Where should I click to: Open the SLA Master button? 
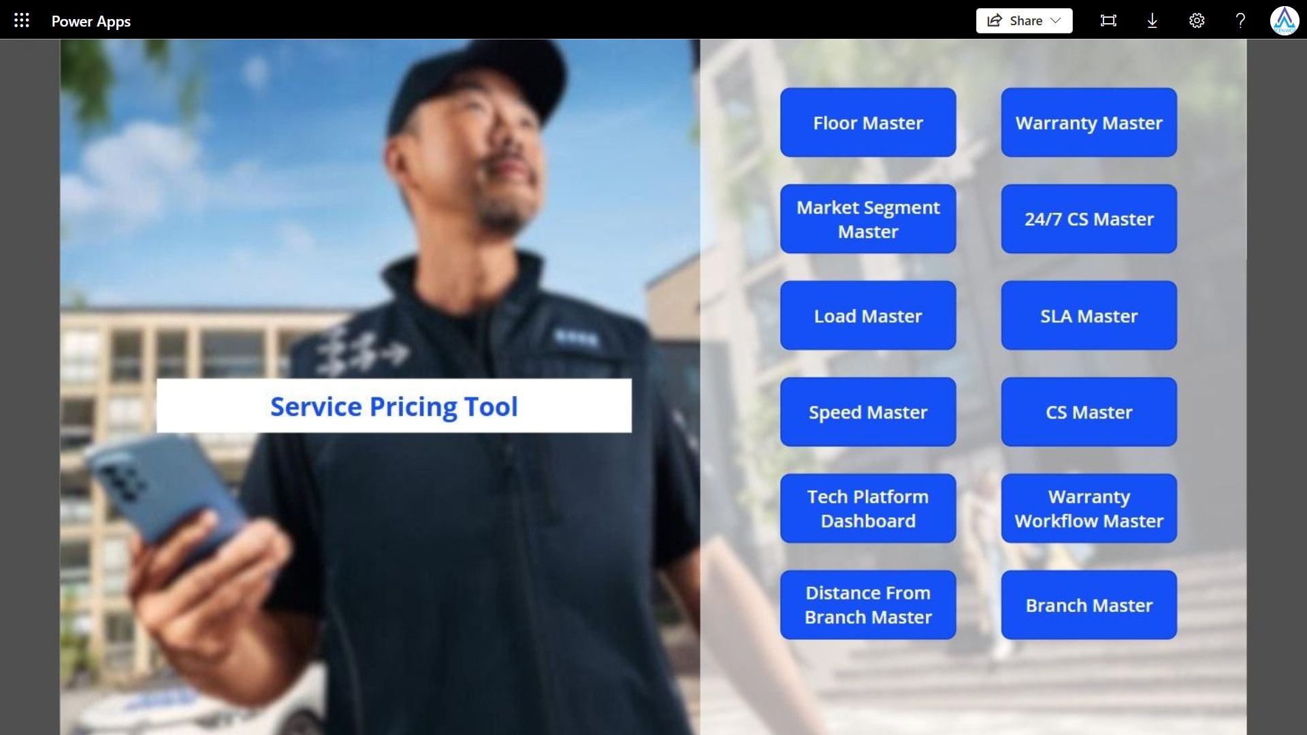pos(1088,316)
